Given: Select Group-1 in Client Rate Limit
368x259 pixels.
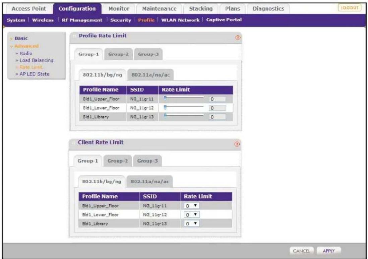Looking at the screenshot, I should (x=87, y=161).
